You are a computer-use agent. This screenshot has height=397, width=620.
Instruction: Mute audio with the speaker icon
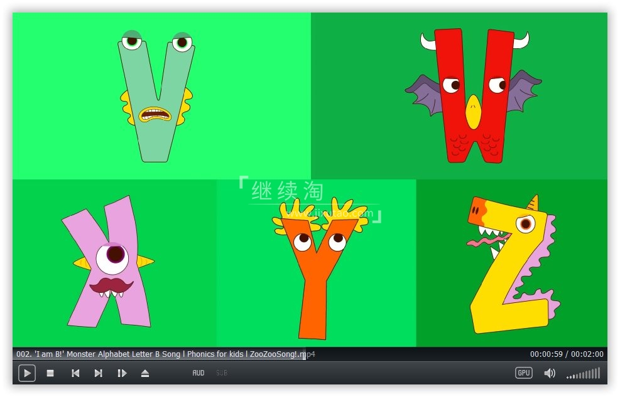click(550, 373)
